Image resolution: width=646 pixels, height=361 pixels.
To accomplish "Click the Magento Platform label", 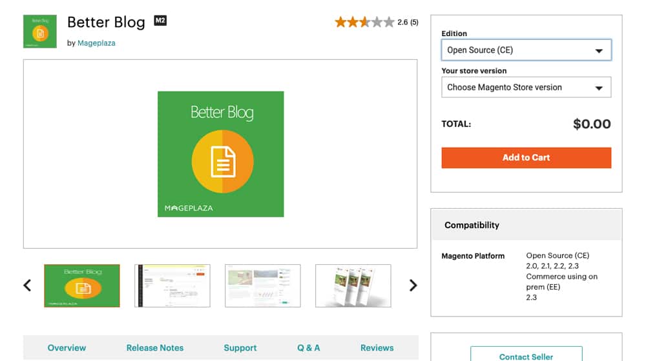I will (x=473, y=256).
